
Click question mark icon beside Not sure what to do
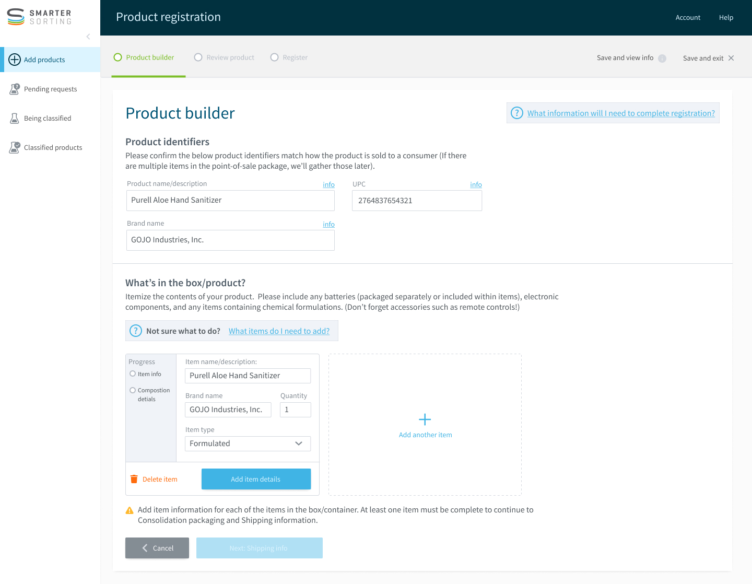(x=136, y=331)
